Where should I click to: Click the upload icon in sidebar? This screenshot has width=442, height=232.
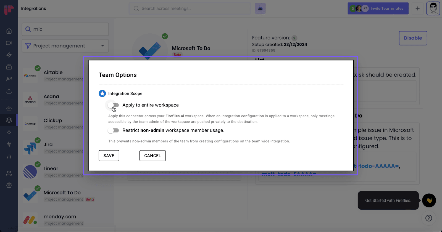tap(9, 91)
